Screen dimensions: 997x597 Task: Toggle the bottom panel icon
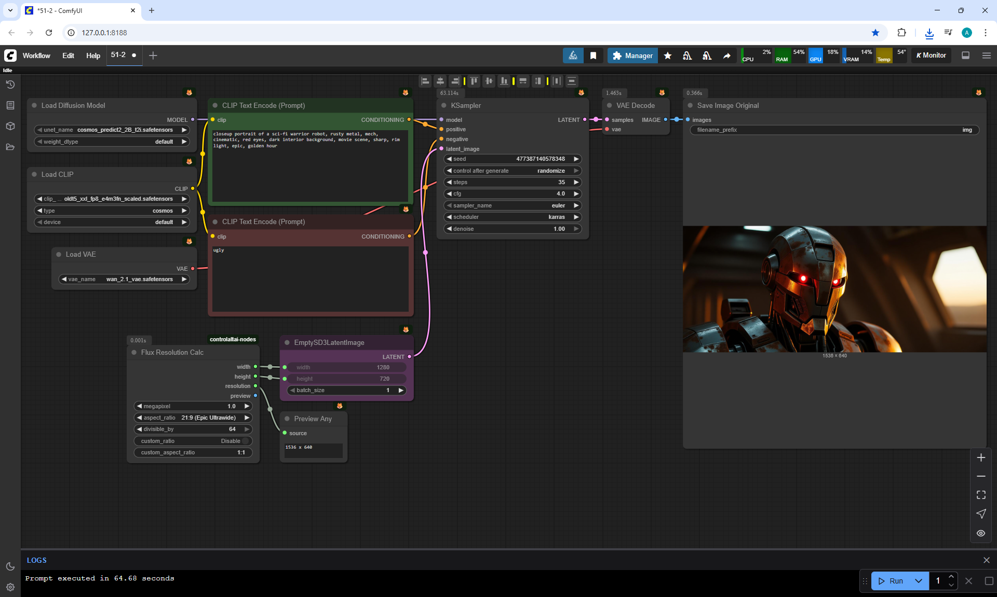965,55
